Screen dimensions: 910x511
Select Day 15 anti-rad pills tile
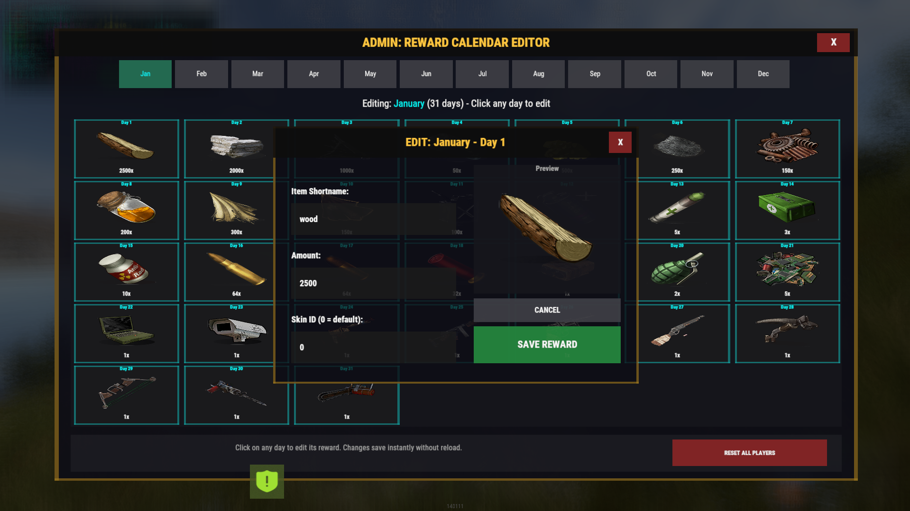point(126,272)
